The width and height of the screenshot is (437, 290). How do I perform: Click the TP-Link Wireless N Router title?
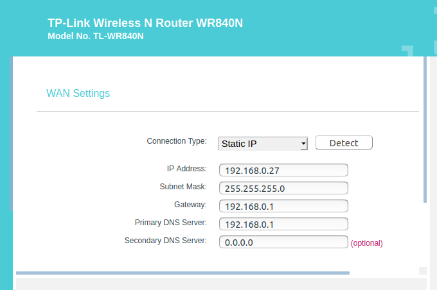(x=145, y=24)
